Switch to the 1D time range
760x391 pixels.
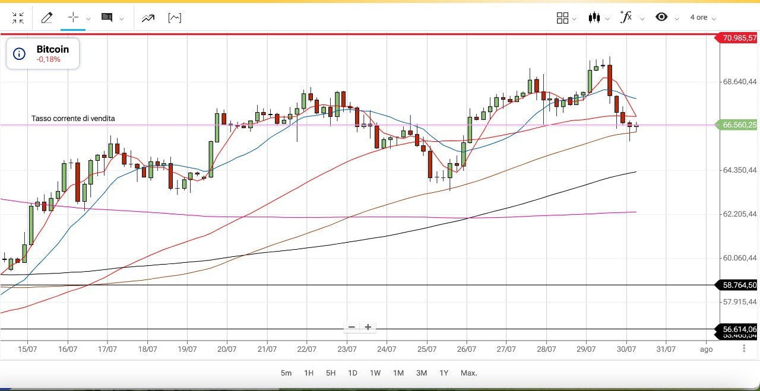(x=353, y=373)
